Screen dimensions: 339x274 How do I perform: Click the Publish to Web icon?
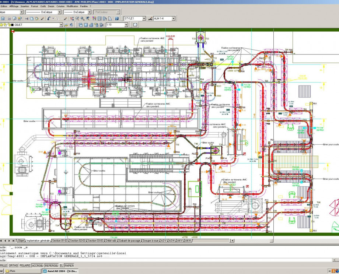[20, 18]
